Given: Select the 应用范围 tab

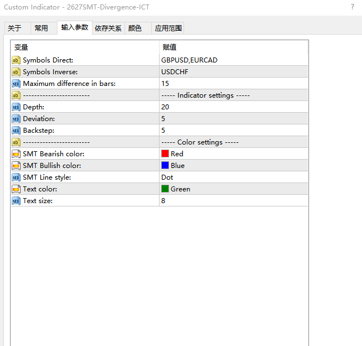Looking at the screenshot, I should [168, 28].
